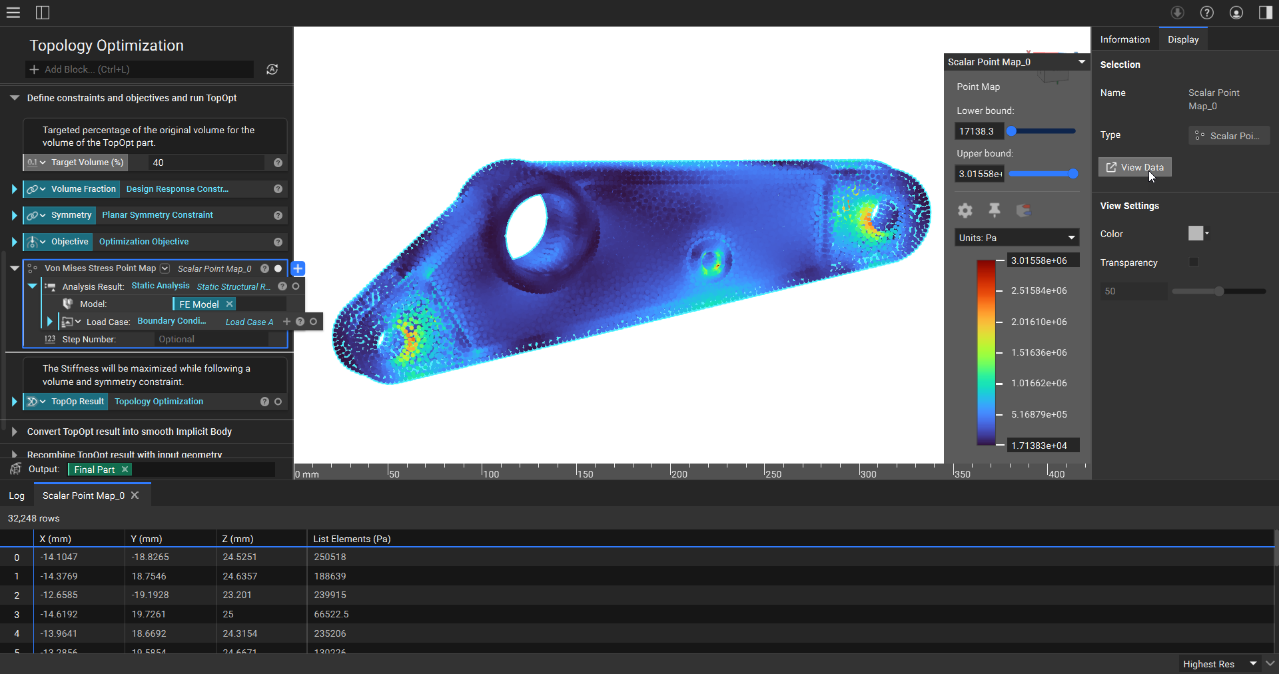Open help for TopOp Result block
This screenshot has width=1279, height=674.
(264, 402)
